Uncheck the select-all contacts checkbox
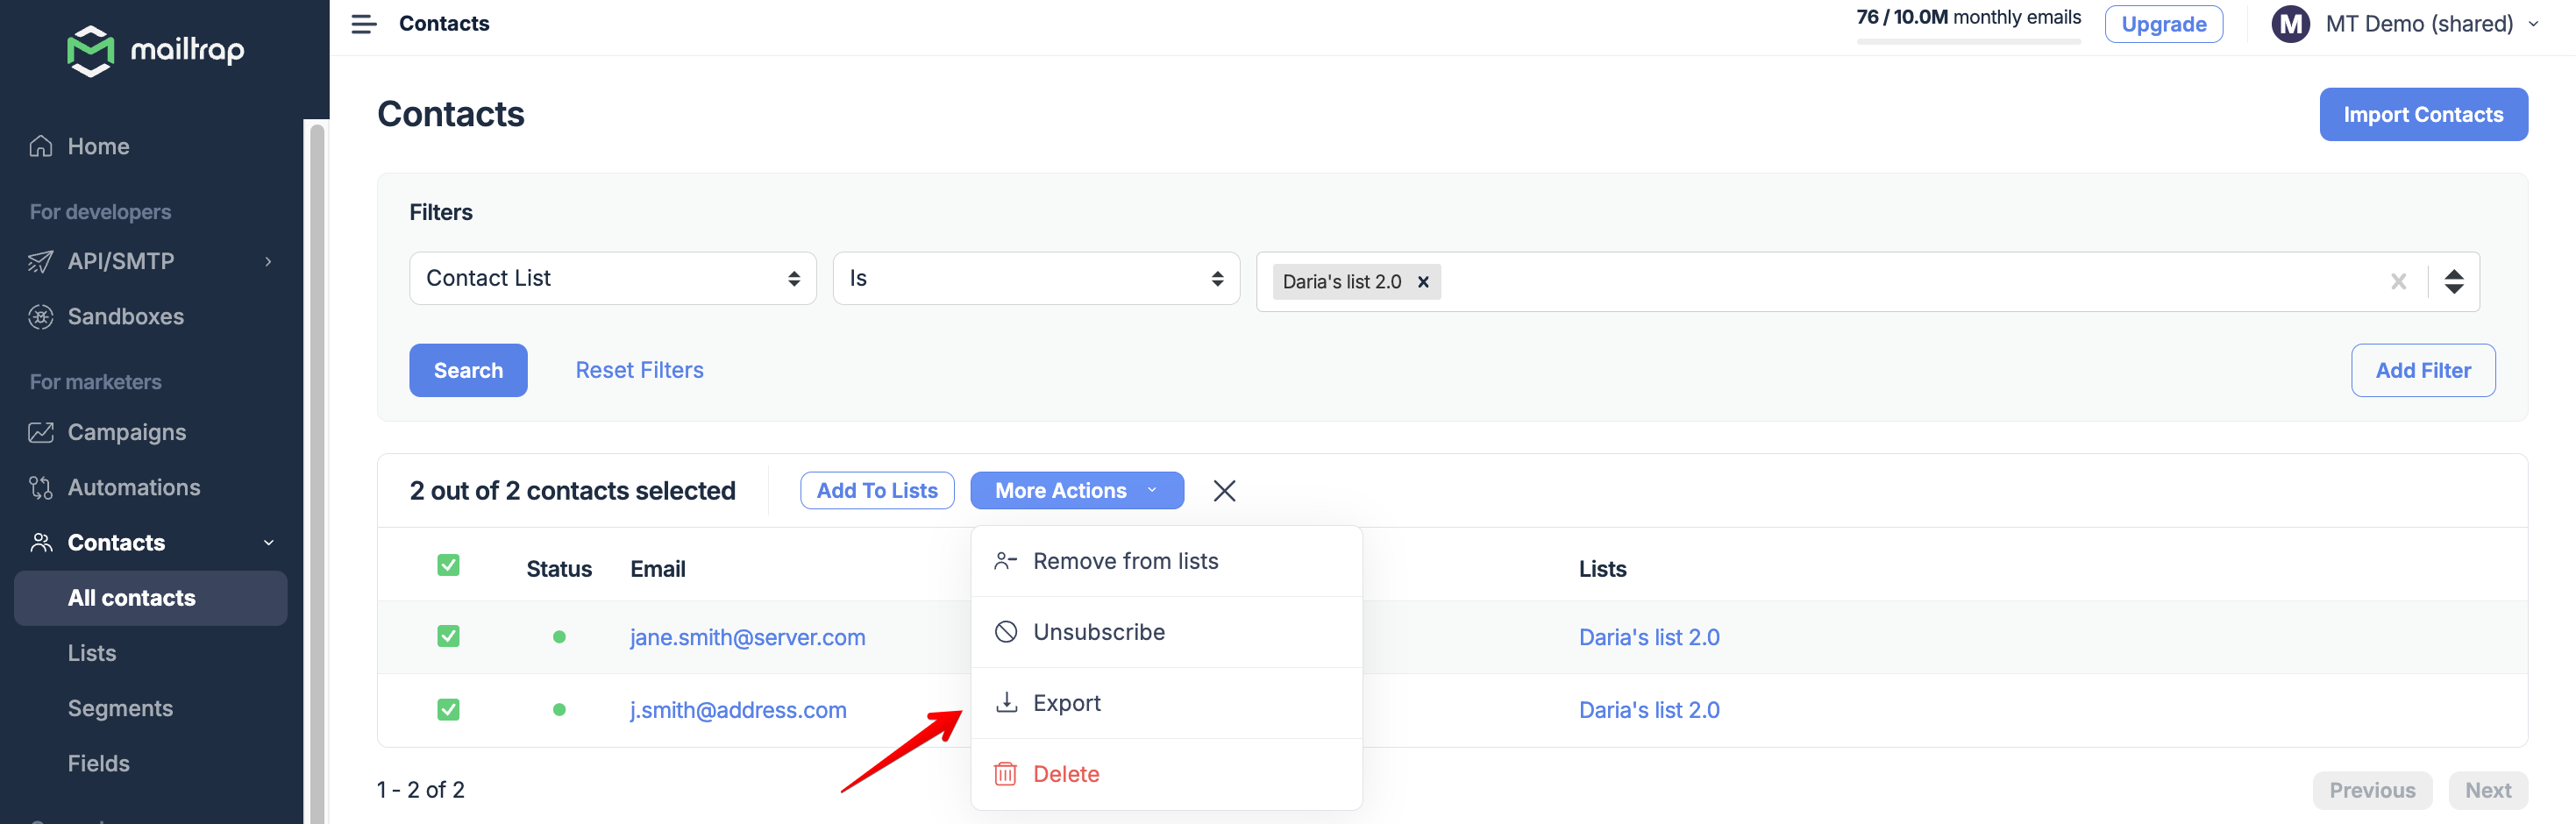 pyautogui.click(x=449, y=564)
